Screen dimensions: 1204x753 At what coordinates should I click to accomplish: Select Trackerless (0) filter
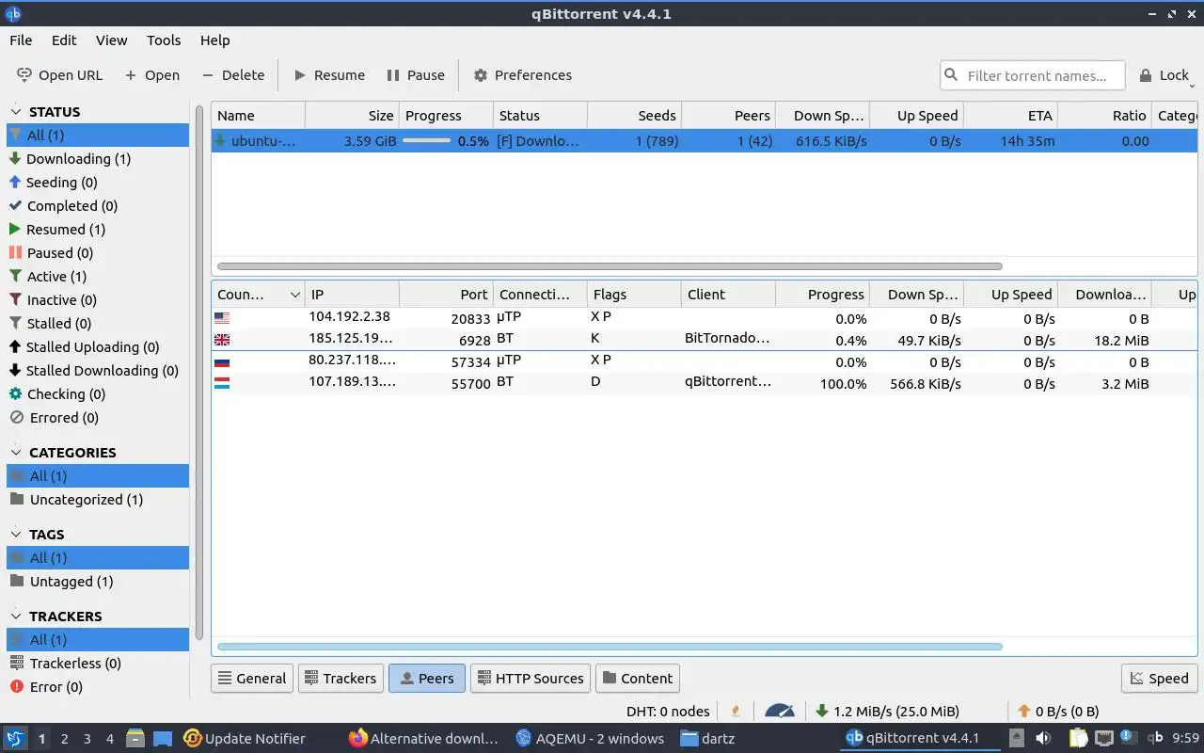[98, 664]
